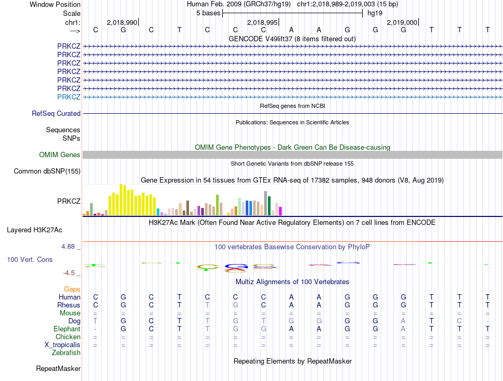Click the dark green GTEx expression bar

(x=269, y=206)
